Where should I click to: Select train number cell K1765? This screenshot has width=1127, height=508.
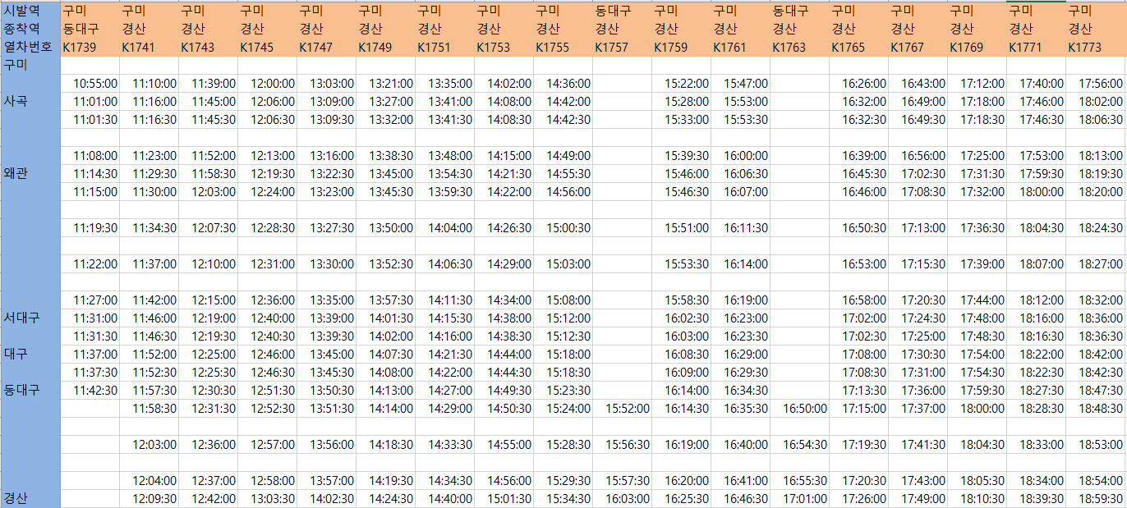coord(859,47)
